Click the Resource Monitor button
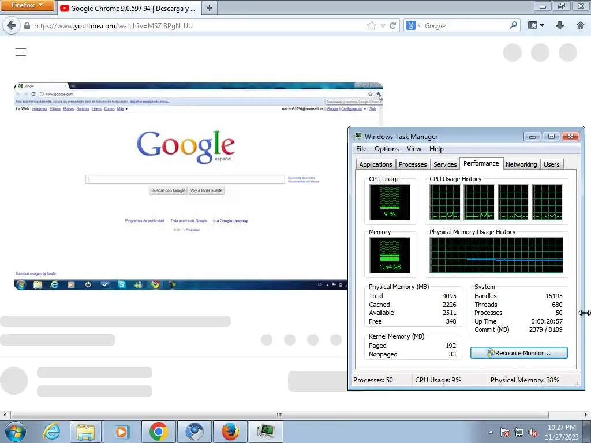591x443 pixels. [x=519, y=353]
